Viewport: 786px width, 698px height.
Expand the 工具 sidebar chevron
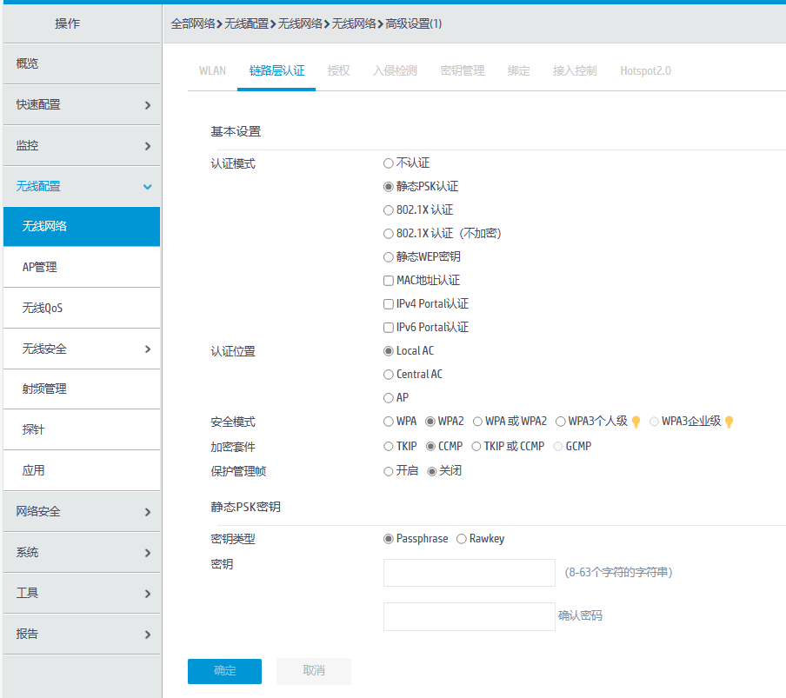(148, 594)
